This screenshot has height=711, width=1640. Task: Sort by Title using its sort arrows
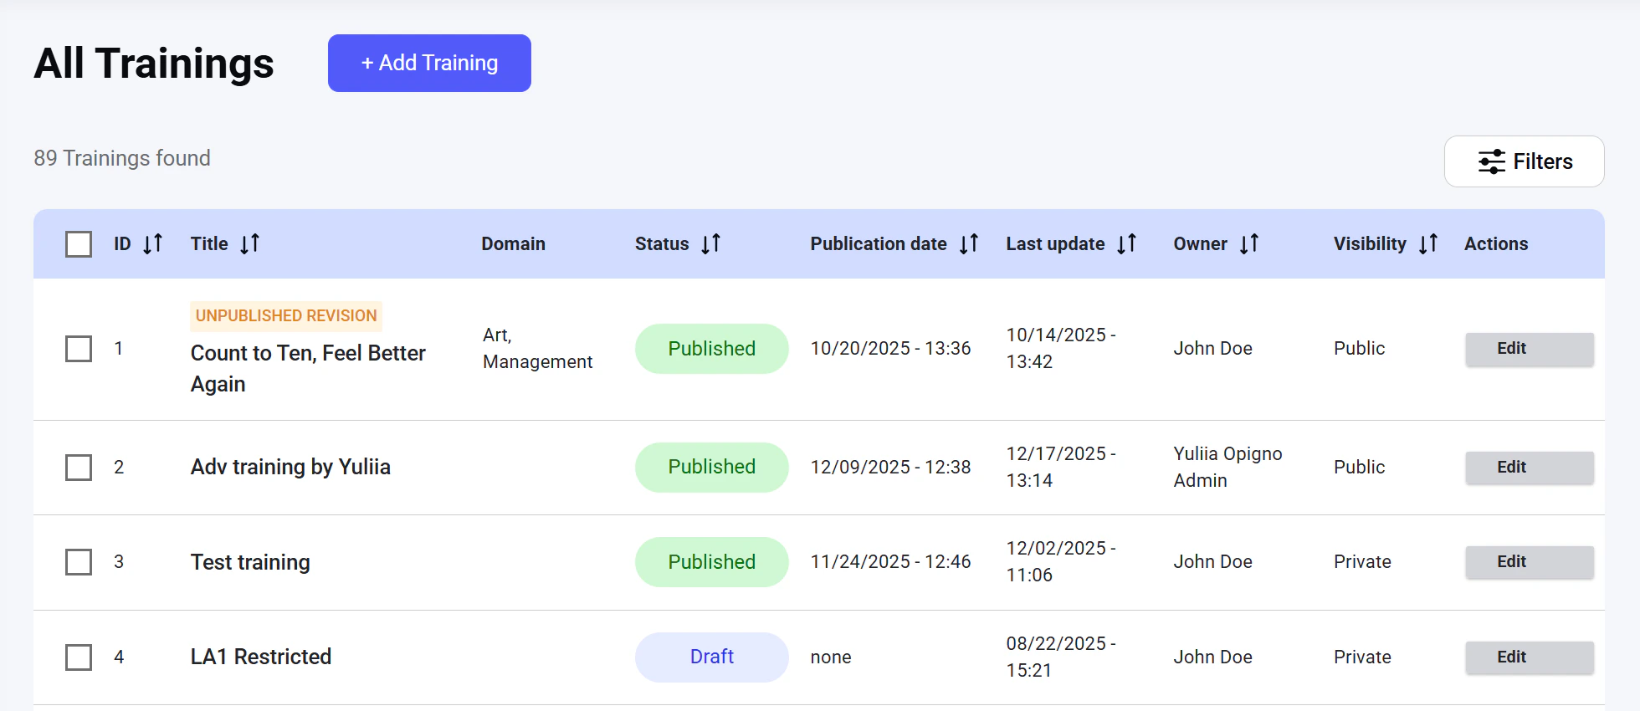pyautogui.click(x=249, y=243)
